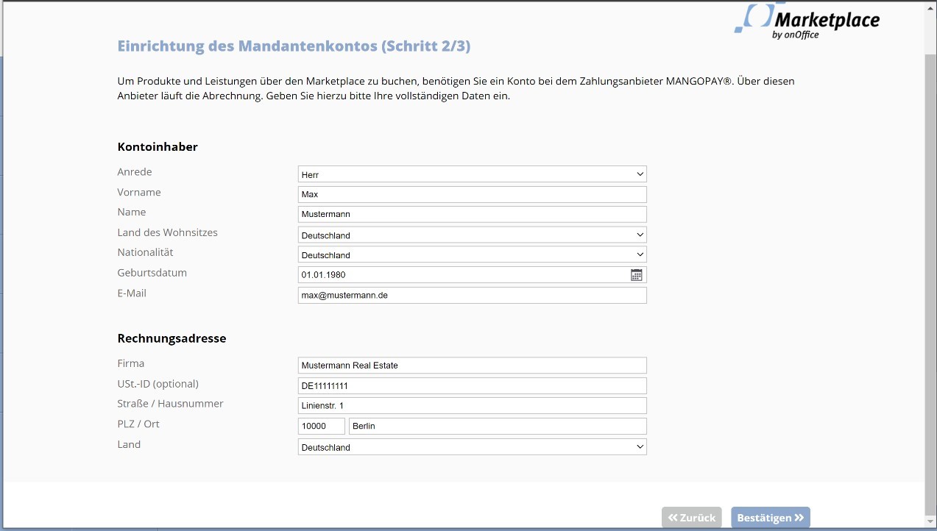Click the Kontoinhaber section heading
This screenshot has height=531, width=937.
pos(158,147)
